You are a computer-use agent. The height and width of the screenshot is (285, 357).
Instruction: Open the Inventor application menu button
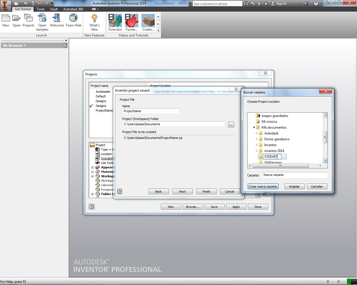point(5,5)
